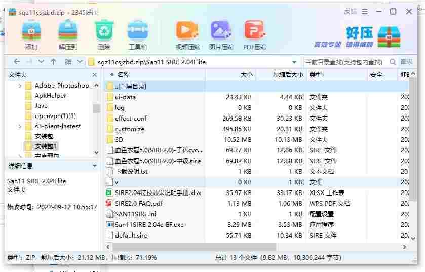Image resolution: width=425 pixels, height=272 pixels.
Task: Click the folder tree vertical scrollbar
Action: click(96, 108)
